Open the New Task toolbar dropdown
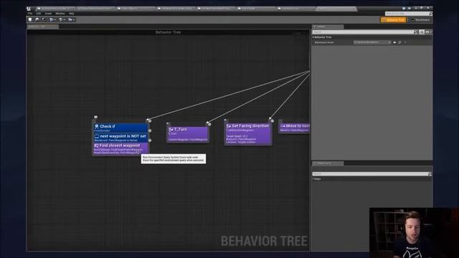 click(x=52, y=19)
